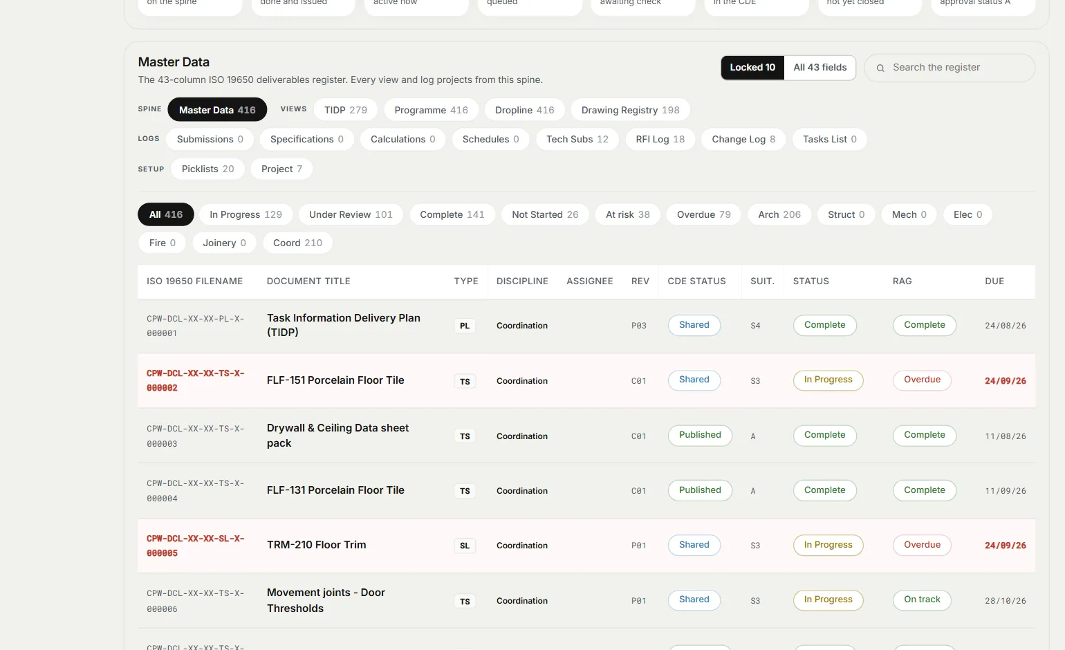Filter by At risk 38
Screen dimensions: 1065x650
(x=627, y=214)
